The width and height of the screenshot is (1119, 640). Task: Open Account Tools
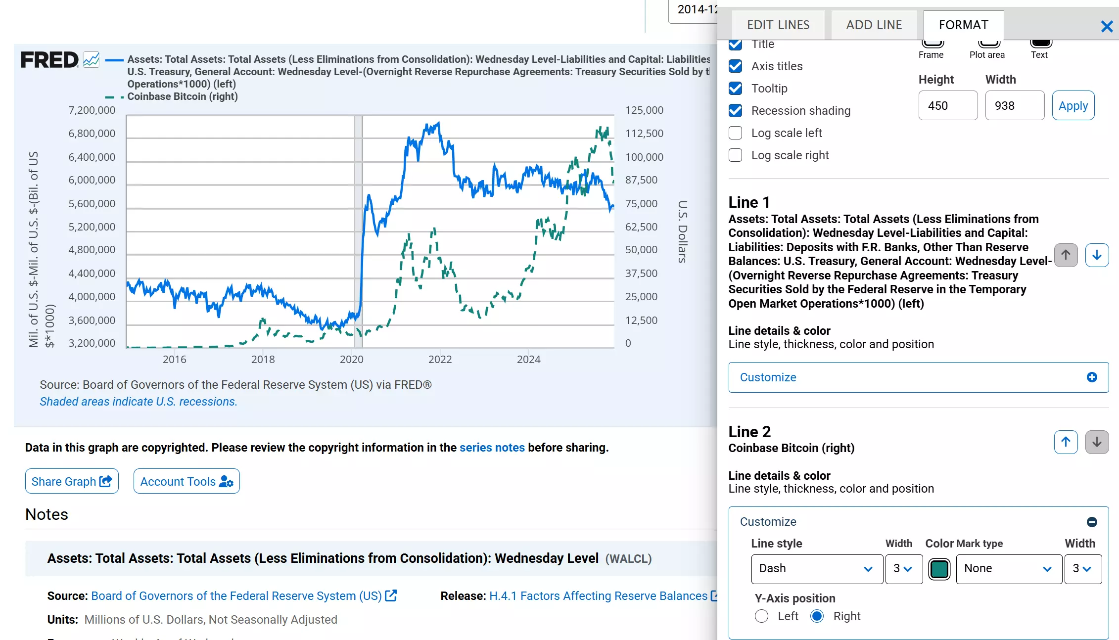[x=186, y=481]
